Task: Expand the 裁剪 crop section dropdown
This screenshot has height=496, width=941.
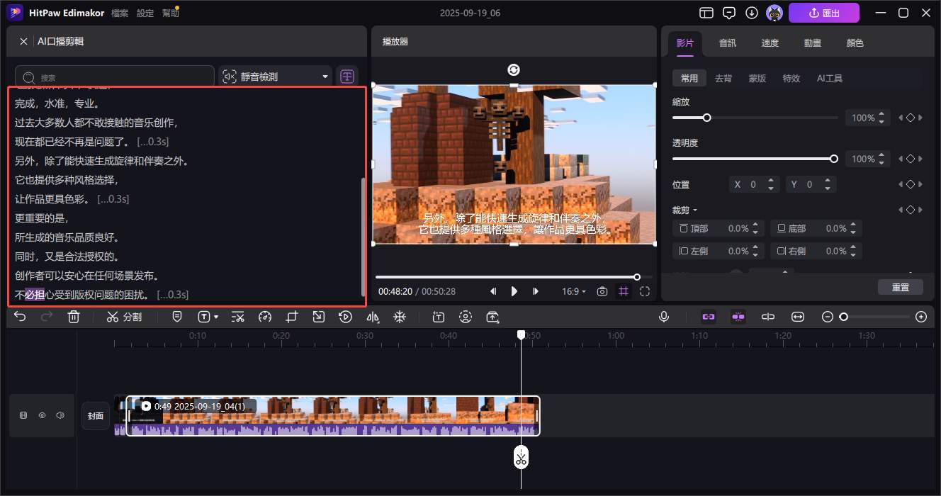Action: (682, 210)
